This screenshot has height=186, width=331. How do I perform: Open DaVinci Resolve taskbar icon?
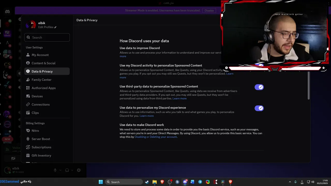coord(223,182)
